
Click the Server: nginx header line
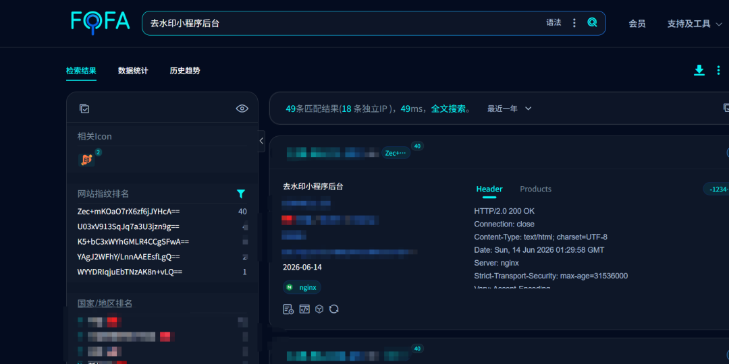pyautogui.click(x=497, y=263)
